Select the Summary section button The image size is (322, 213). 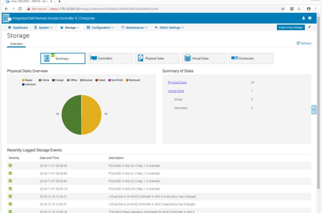63,58
